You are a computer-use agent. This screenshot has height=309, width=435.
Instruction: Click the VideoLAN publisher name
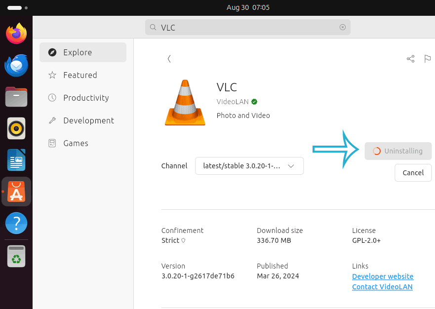click(x=233, y=102)
